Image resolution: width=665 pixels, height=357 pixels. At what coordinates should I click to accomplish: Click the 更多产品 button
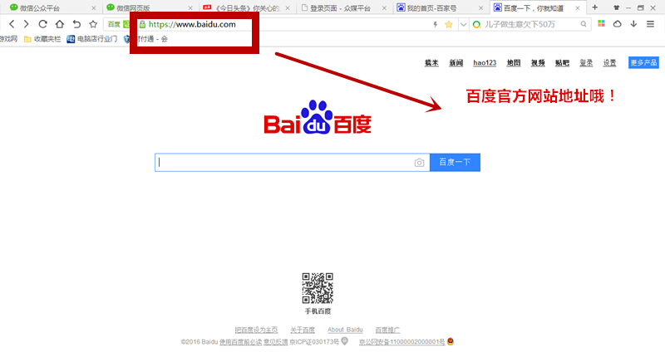643,62
